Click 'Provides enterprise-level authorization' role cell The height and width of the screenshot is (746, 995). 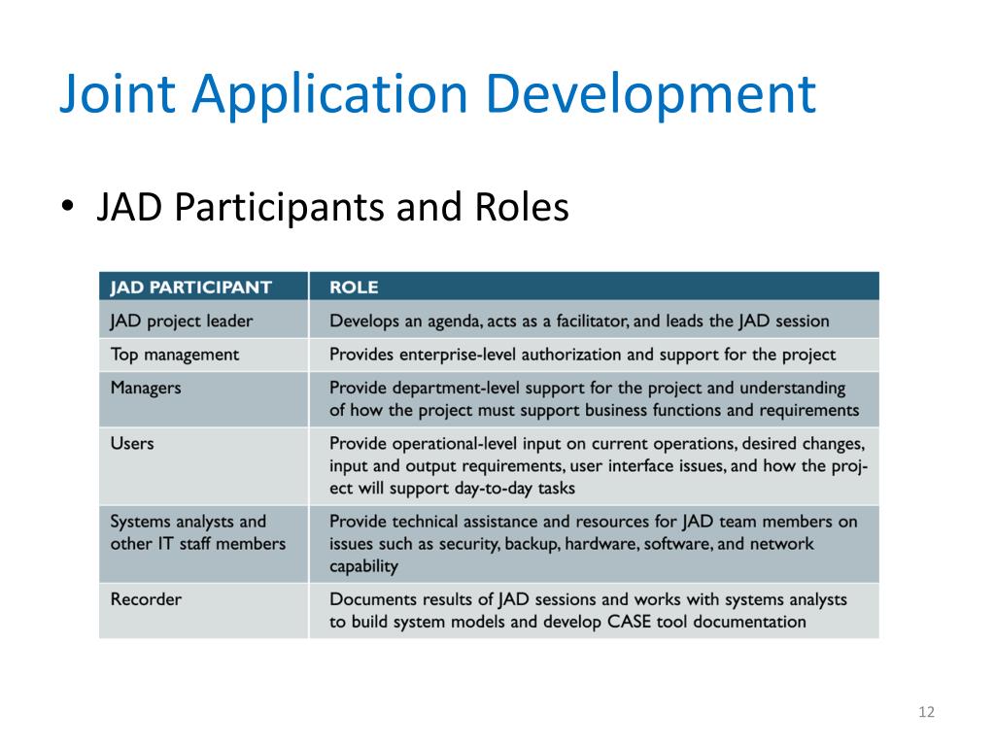tap(594, 355)
